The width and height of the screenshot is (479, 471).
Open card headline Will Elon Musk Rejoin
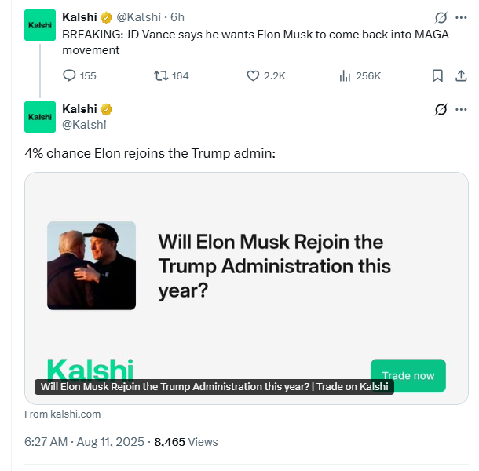click(274, 266)
